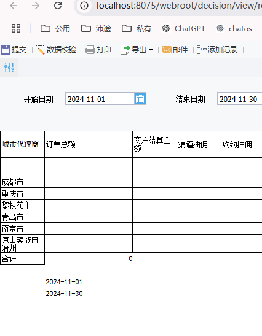
Task: Open the chatos bookmark
Action: click(234, 28)
